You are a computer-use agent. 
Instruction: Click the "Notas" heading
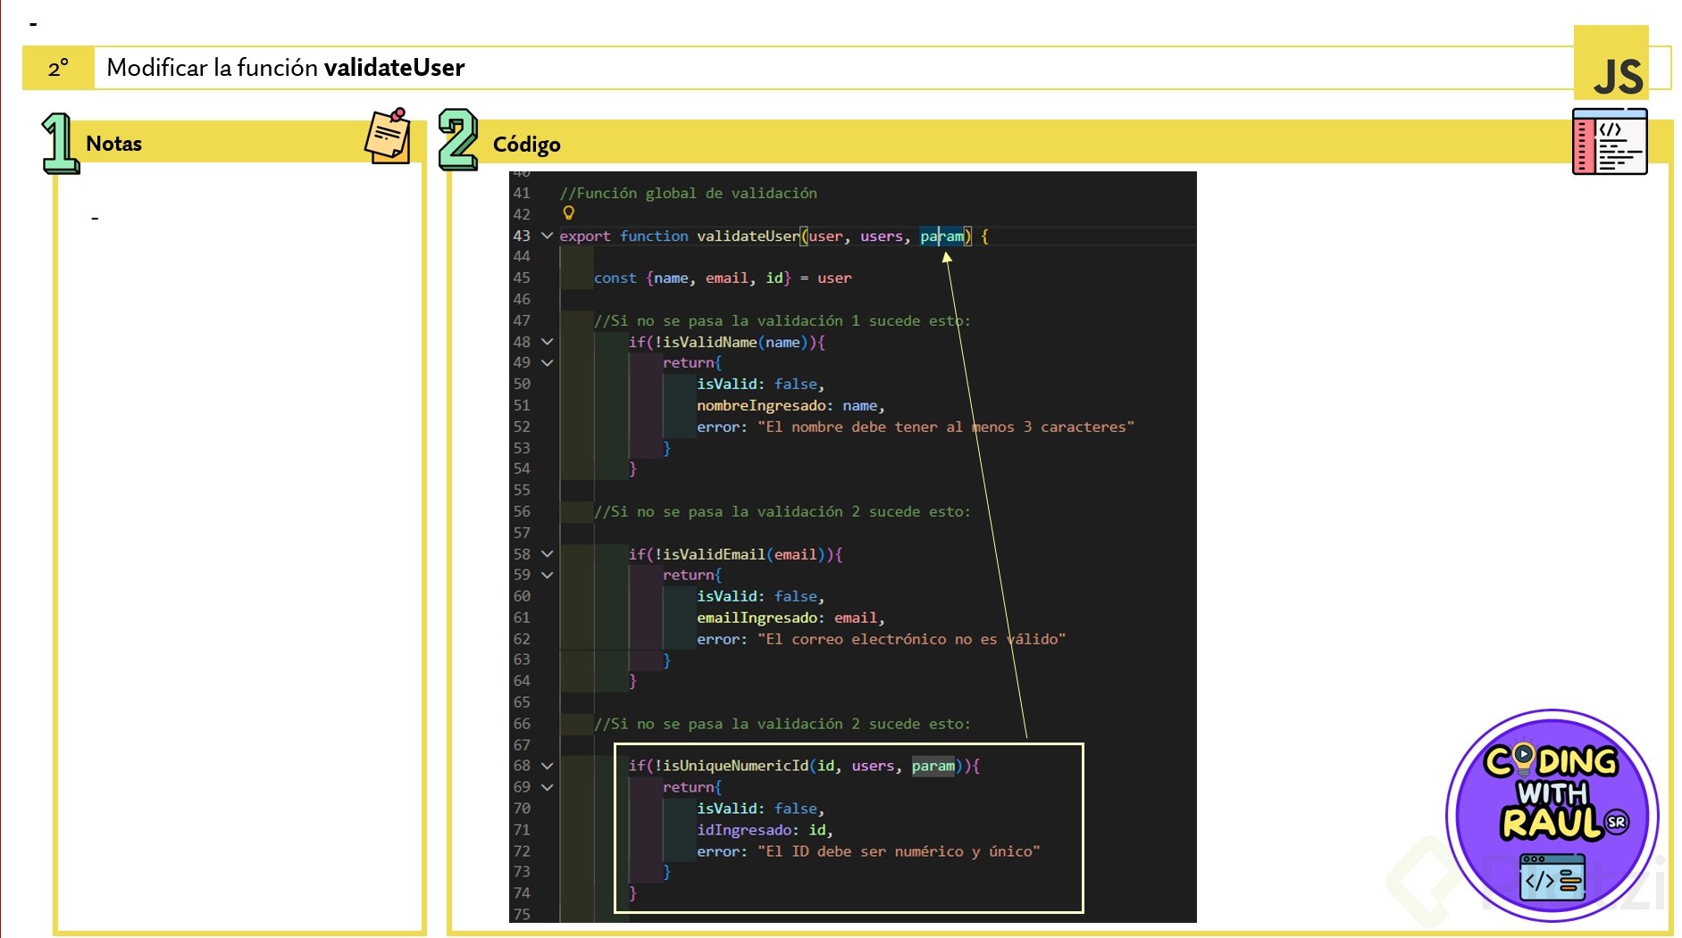tap(113, 144)
